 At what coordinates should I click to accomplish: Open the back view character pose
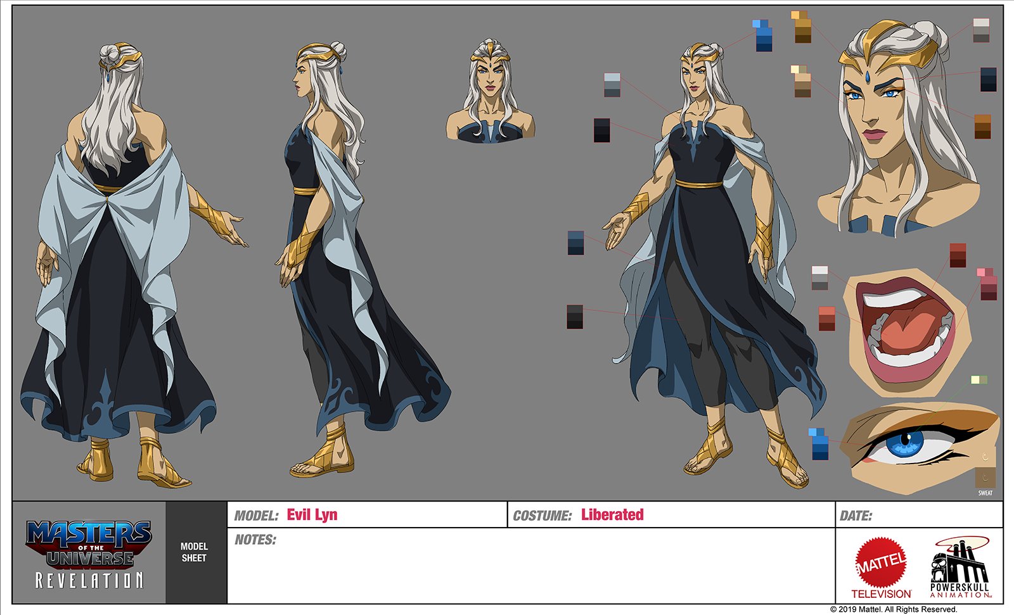pyautogui.click(x=134, y=266)
